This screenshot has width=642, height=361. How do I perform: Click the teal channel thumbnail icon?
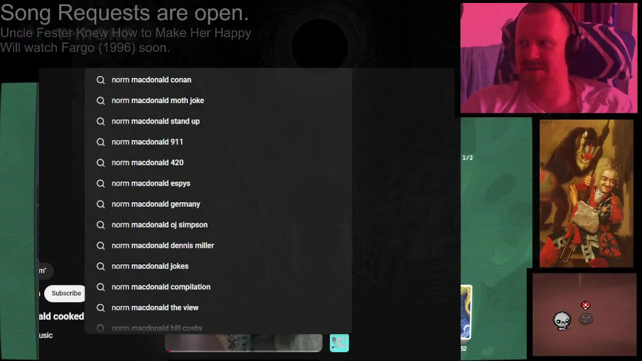click(339, 343)
